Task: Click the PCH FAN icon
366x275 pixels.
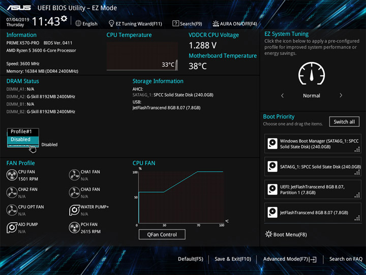Action: (74, 228)
